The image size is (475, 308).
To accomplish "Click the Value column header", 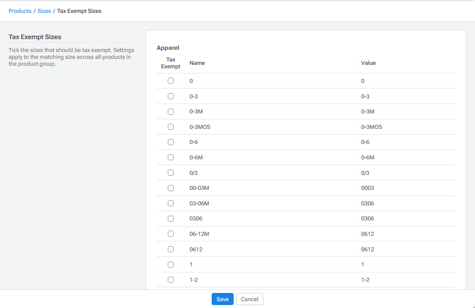I will click(368, 63).
